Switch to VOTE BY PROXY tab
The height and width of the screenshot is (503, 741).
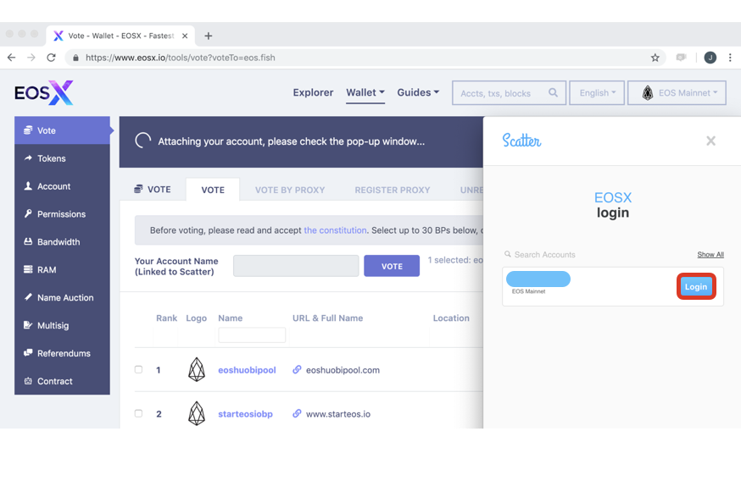click(x=290, y=190)
